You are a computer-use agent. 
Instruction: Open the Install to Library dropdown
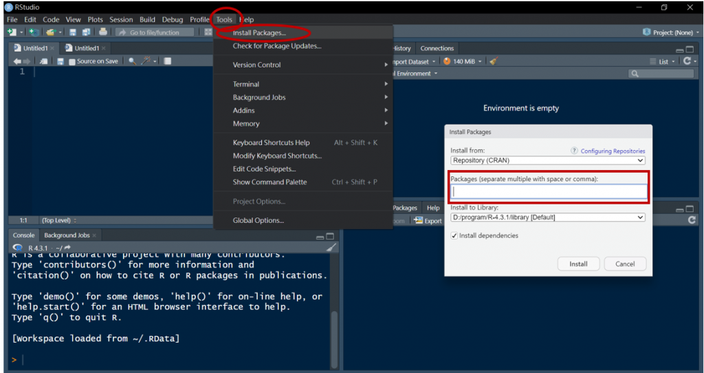548,217
